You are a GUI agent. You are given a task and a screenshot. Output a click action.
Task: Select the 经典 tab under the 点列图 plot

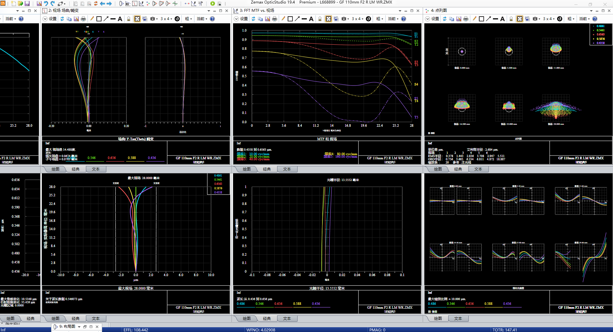click(x=458, y=169)
